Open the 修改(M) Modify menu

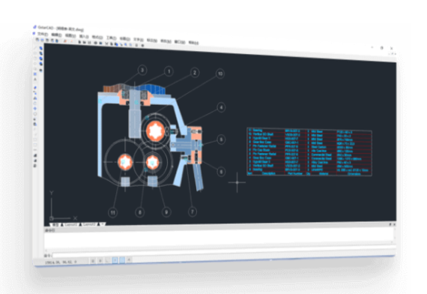(x=166, y=41)
